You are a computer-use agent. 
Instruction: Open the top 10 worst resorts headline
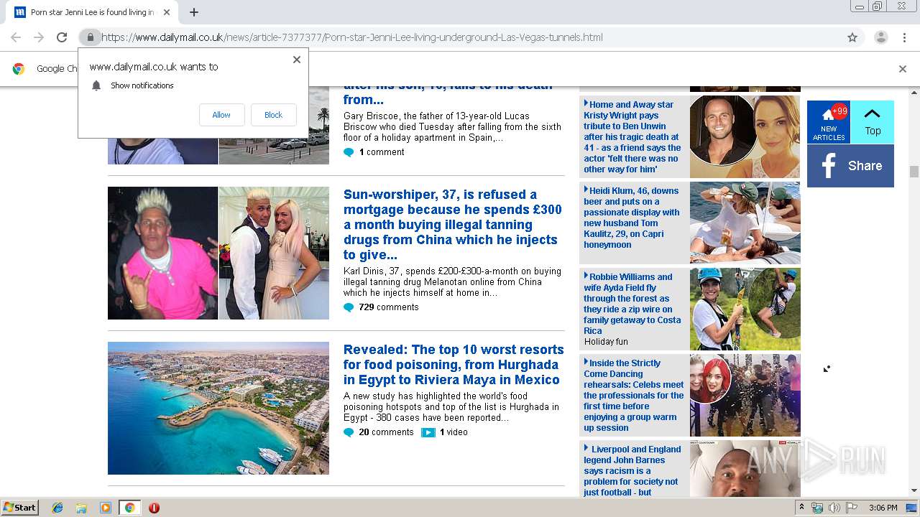coord(454,365)
